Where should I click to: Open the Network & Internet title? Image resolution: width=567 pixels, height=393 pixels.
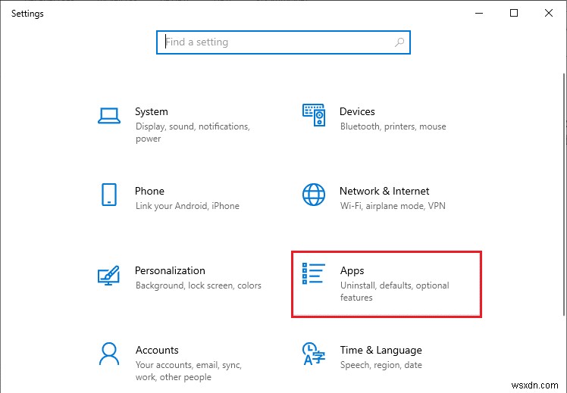[x=384, y=191]
